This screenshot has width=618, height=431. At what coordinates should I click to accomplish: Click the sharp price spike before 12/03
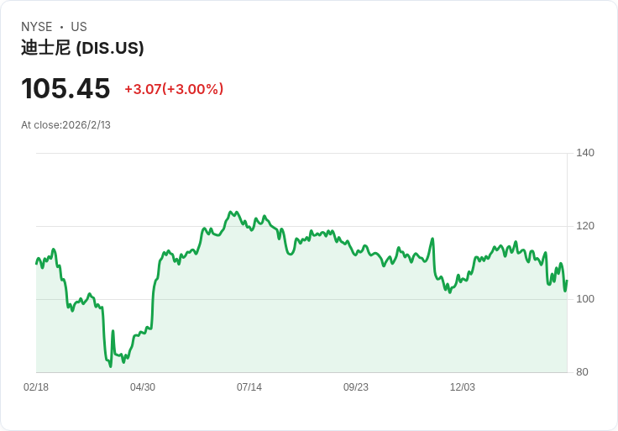(x=432, y=239)
